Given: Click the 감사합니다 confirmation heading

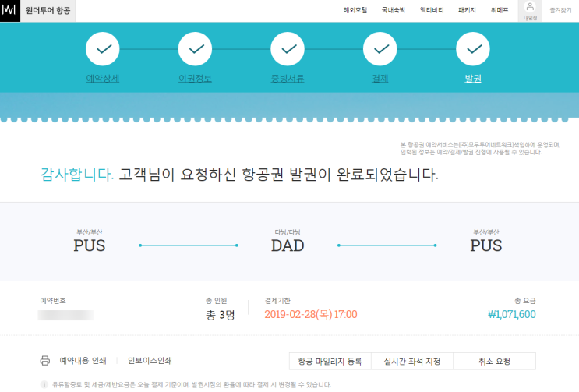Looking at the screenshot, I should pyautogui.click(x=77, y=175).
